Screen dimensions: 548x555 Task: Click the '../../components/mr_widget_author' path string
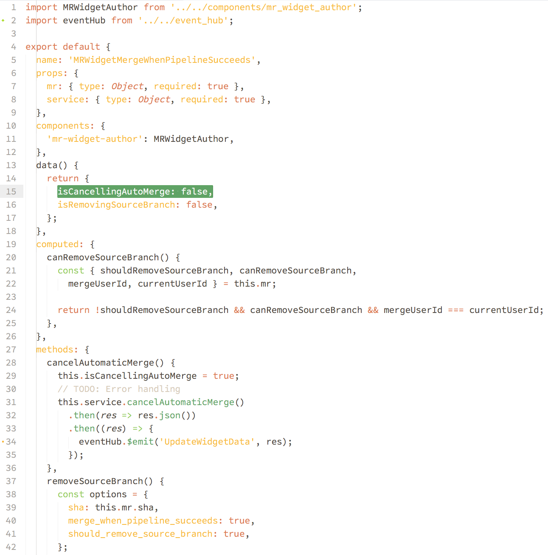[264, 7]
